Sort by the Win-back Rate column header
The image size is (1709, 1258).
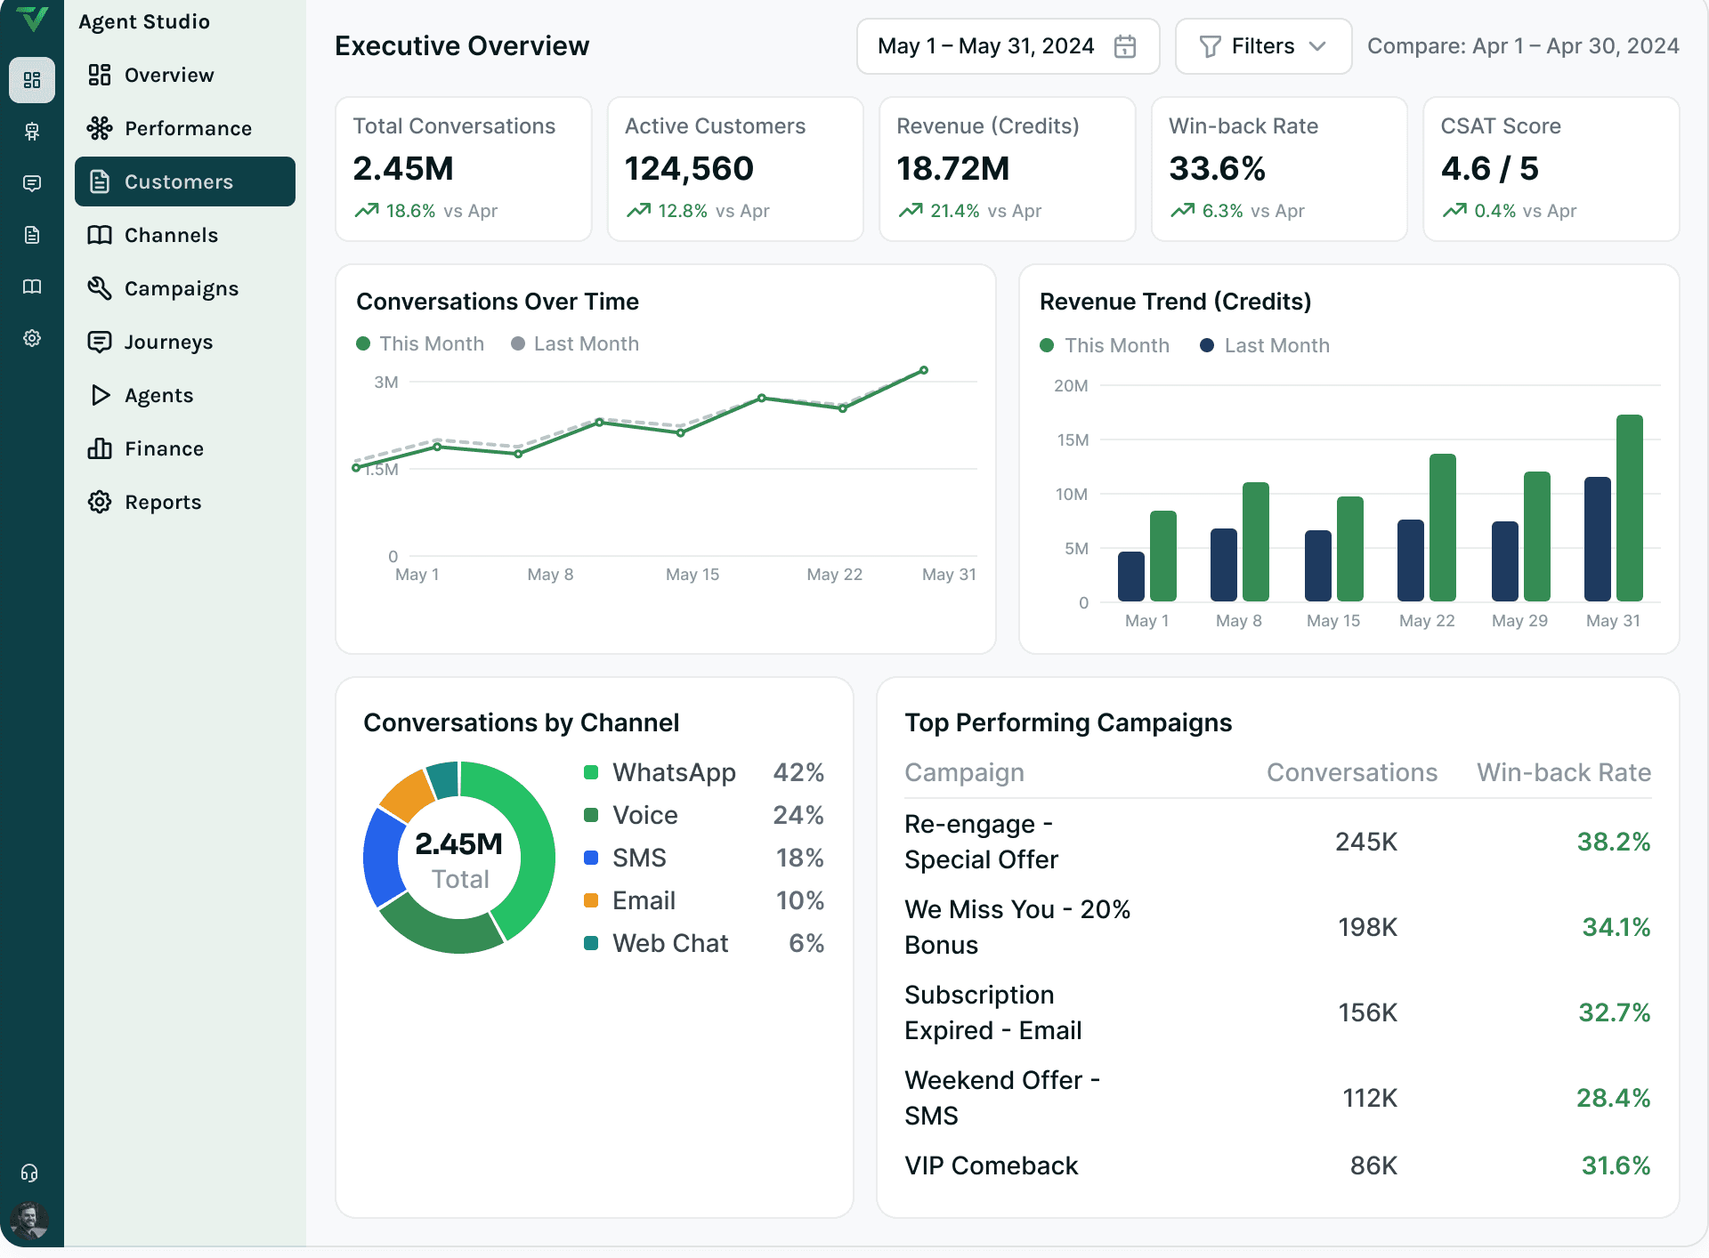click(1564, 772)
